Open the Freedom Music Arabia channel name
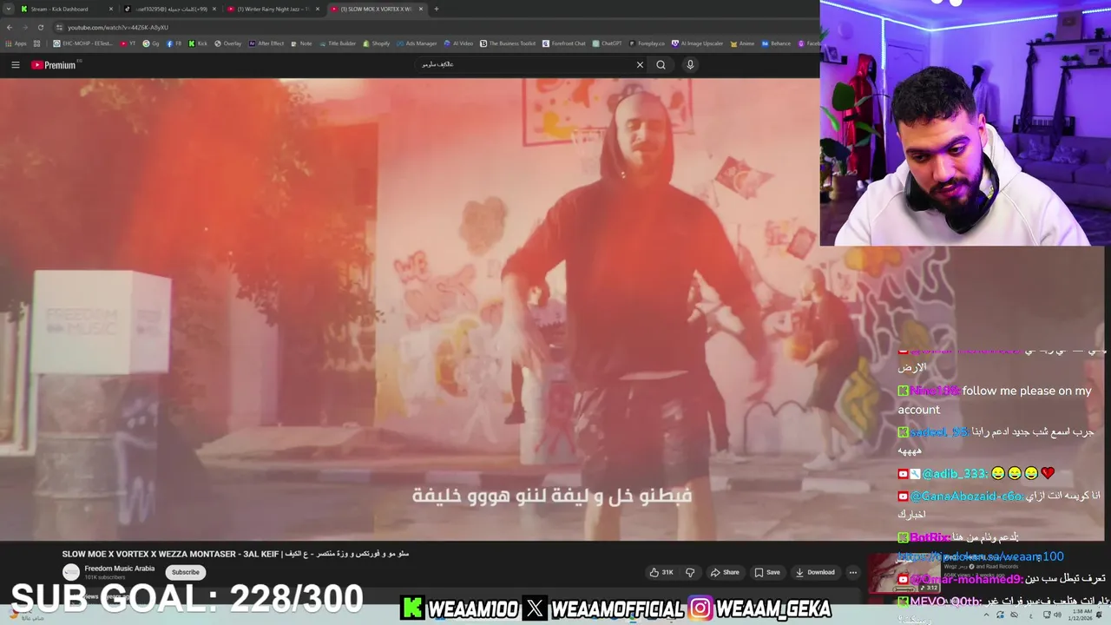1111x625 pixels. [119, 569]
